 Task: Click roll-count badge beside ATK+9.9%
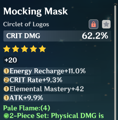[6, 98]
